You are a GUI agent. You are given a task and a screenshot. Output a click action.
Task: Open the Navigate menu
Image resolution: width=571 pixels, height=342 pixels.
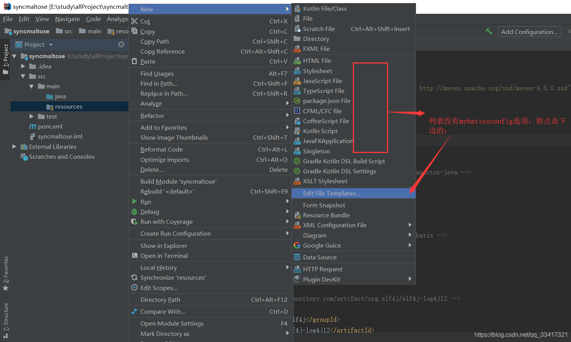point(67,19)
